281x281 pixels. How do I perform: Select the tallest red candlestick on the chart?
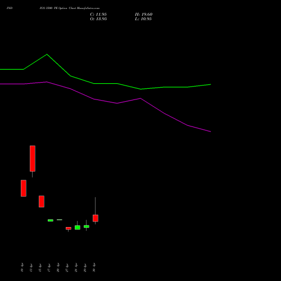coord(33,158)
